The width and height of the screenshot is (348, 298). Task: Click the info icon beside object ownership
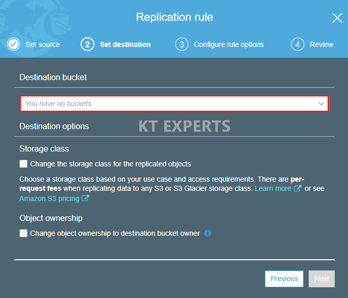point(208,233)
